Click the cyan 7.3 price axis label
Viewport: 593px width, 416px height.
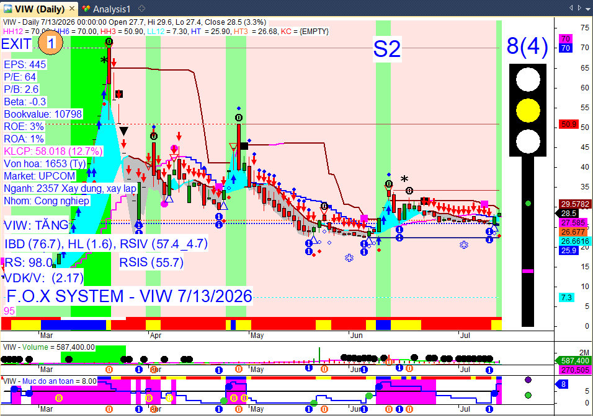(566, 298)
